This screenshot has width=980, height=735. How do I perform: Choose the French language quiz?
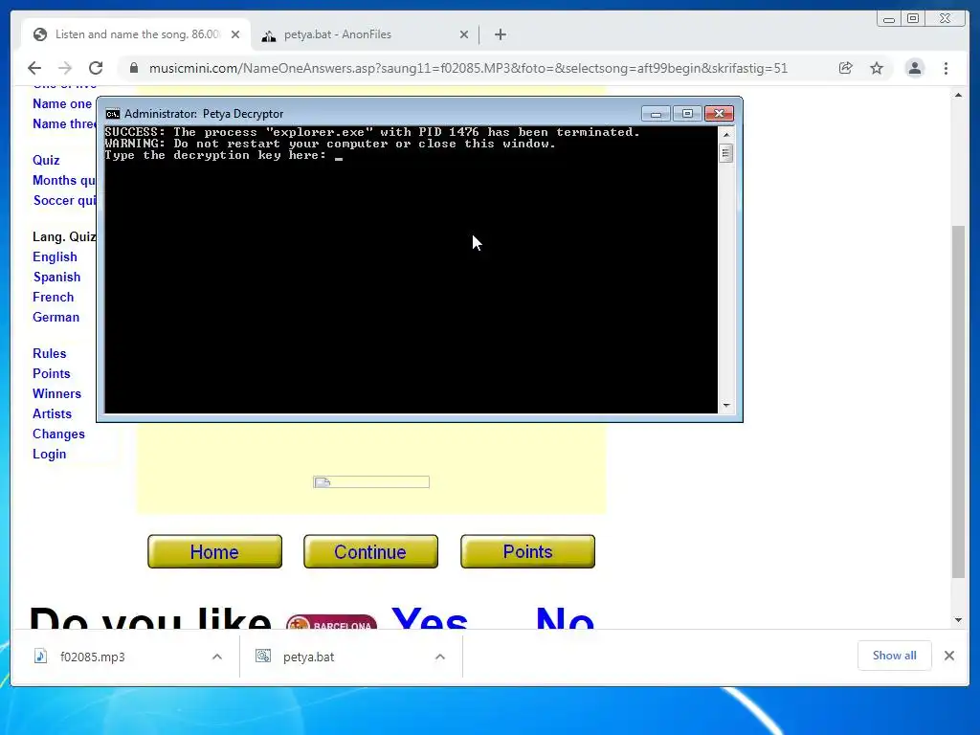click(54, 297)
